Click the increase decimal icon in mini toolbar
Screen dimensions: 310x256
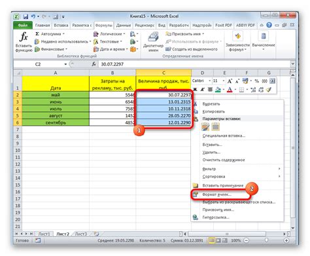pyautogui.click(x=253, y=90)
